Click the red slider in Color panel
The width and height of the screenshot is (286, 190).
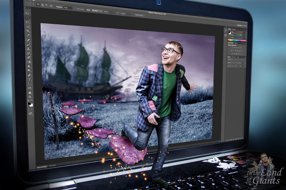click(x=238, y=31)
